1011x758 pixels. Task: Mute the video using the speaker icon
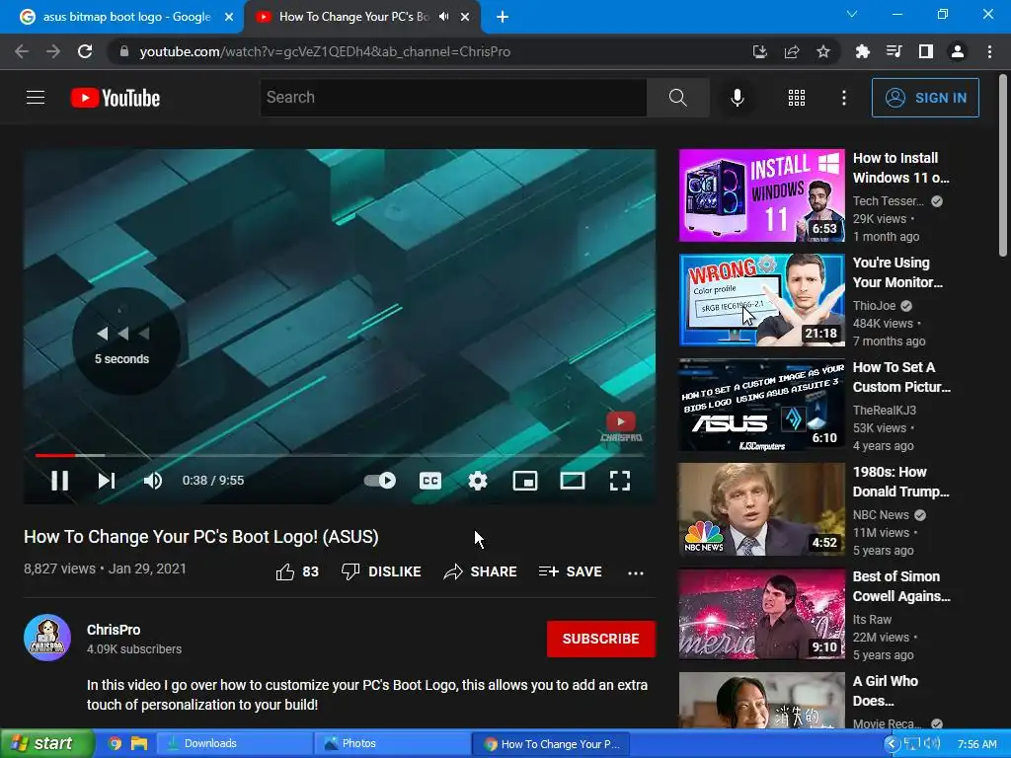pos(153,481)
